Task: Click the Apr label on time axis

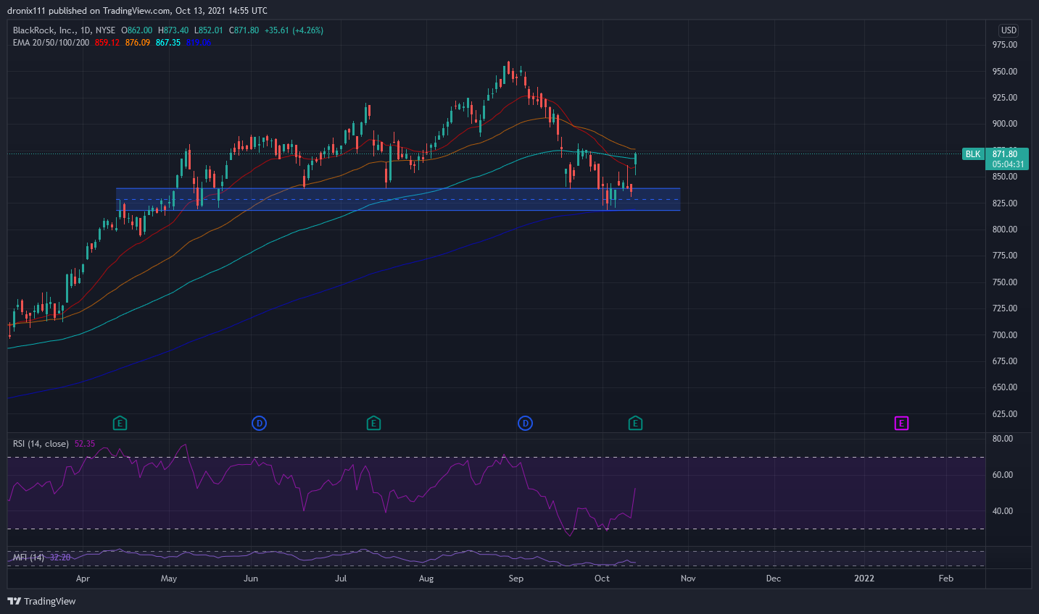Action: click(83, 579)
